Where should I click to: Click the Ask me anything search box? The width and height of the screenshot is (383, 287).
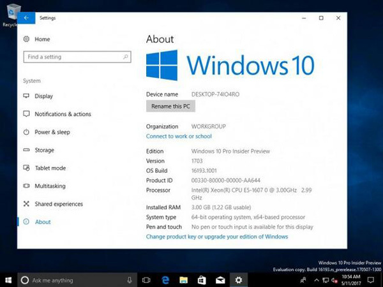(x=77, y=280)
